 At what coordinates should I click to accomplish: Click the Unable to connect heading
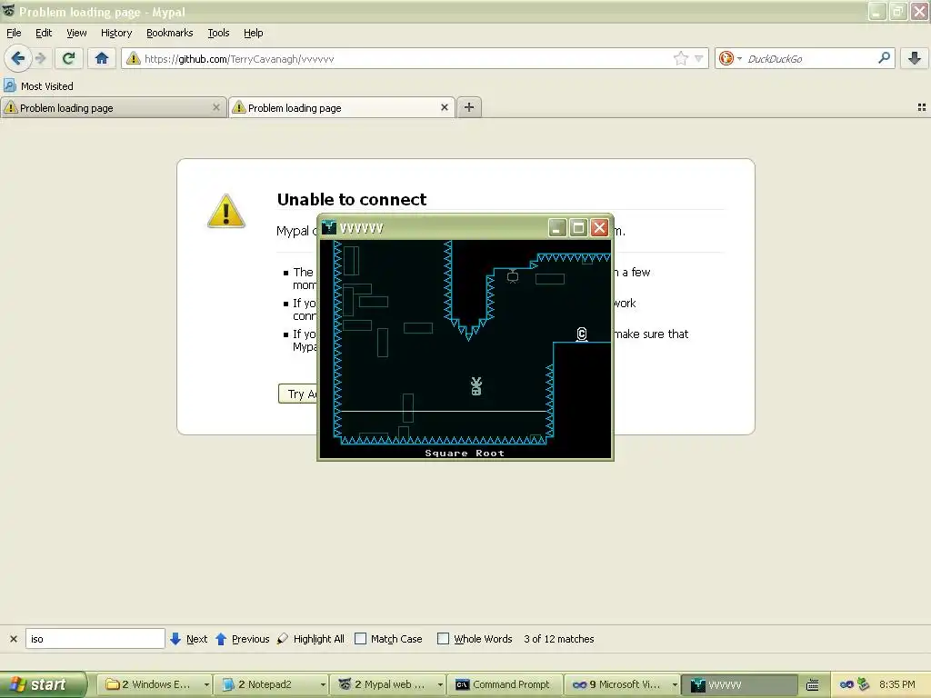tap(352, 199)
